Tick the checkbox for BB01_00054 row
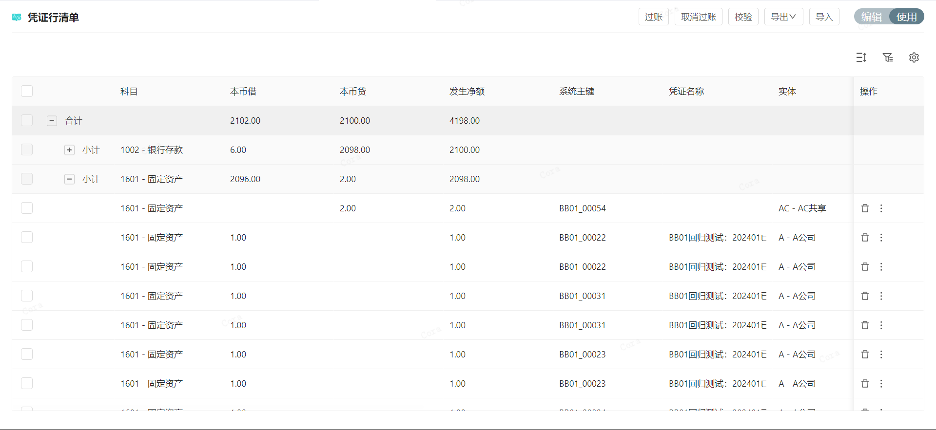 (27, 208)
